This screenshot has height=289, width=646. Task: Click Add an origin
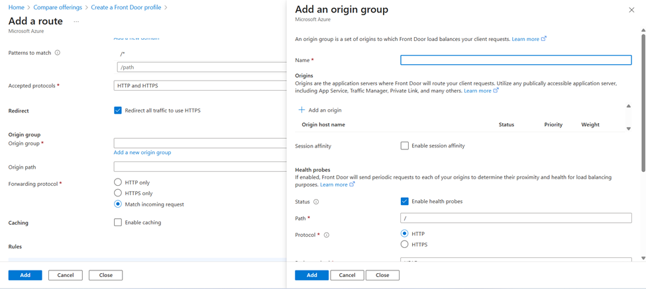point(320,110)
